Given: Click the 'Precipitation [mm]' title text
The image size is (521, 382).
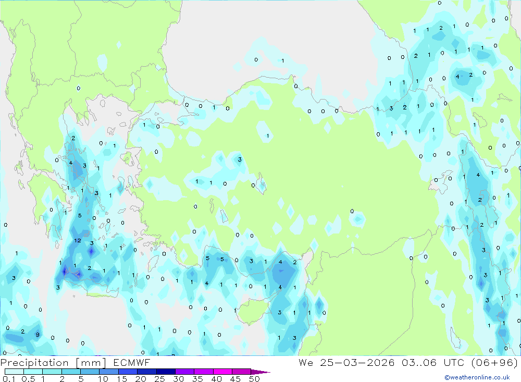Looking at the screenshot, I should tap(53, 363).
